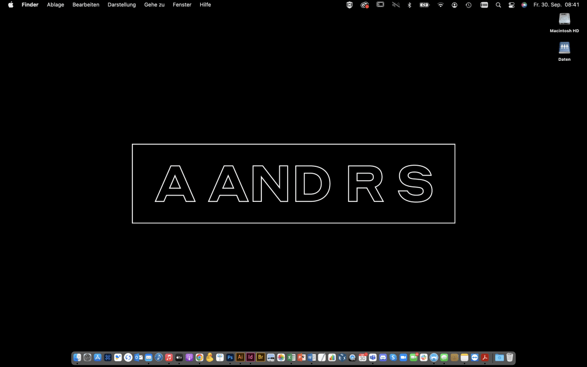This screenshot has width=587, height=367.
Task: Click the date and time display
Action: [x=556, y=5]
